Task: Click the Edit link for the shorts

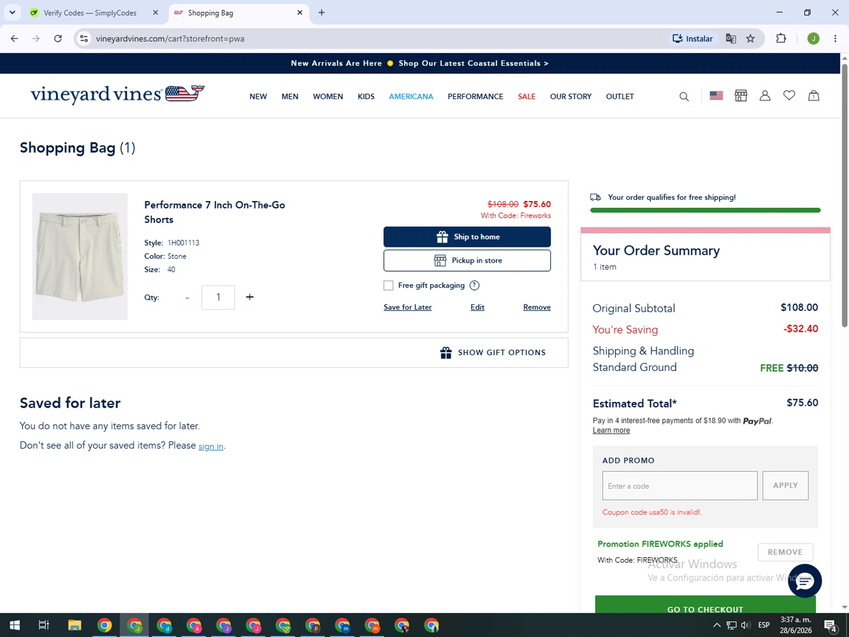Action: tap(477, 307)
